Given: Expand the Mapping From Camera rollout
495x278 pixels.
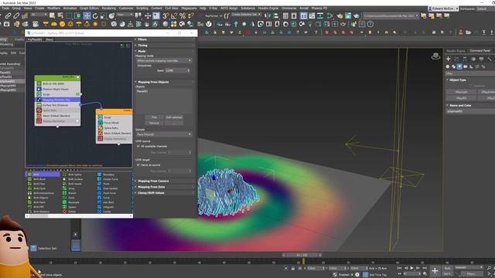Looking at the screenshot, I should [165, 181].
